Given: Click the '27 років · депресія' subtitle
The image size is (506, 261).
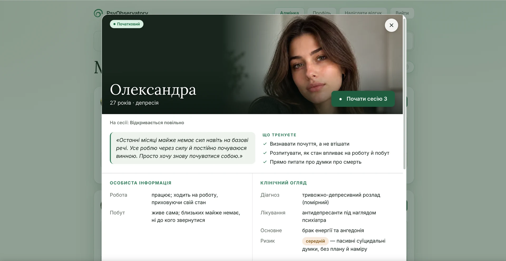Looking at the screenshot, I should point(134,103).
